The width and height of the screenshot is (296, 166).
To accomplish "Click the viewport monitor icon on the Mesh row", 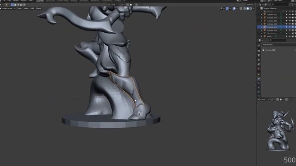I will (293, 36).
